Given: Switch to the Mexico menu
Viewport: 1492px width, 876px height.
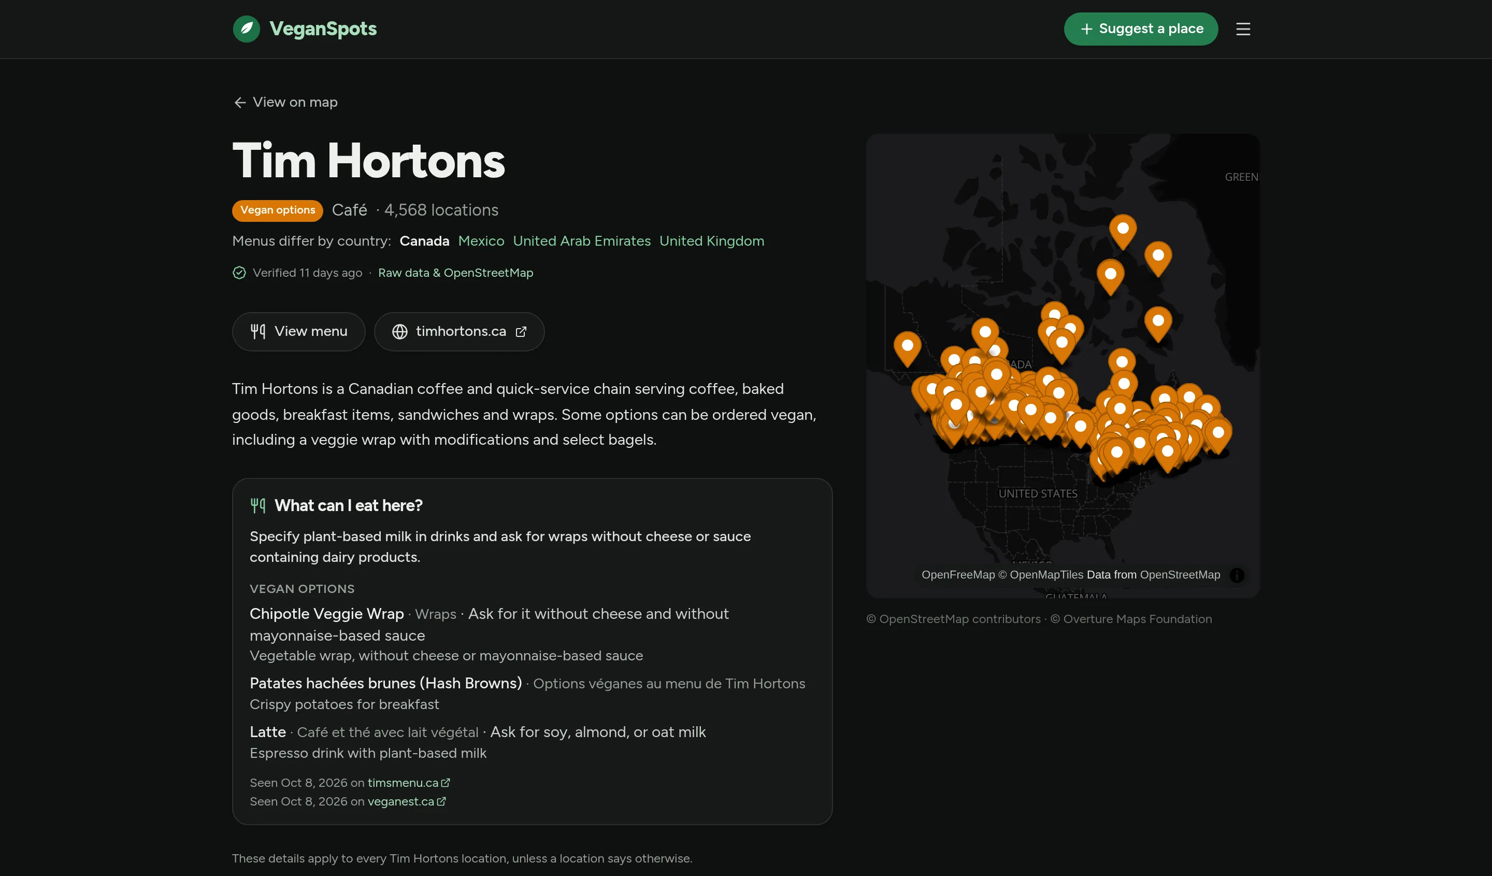Looking at the screenshot, I should (x=481, y=241).
